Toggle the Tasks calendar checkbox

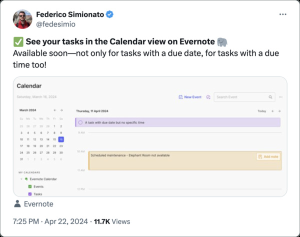(x=29, y=193)
